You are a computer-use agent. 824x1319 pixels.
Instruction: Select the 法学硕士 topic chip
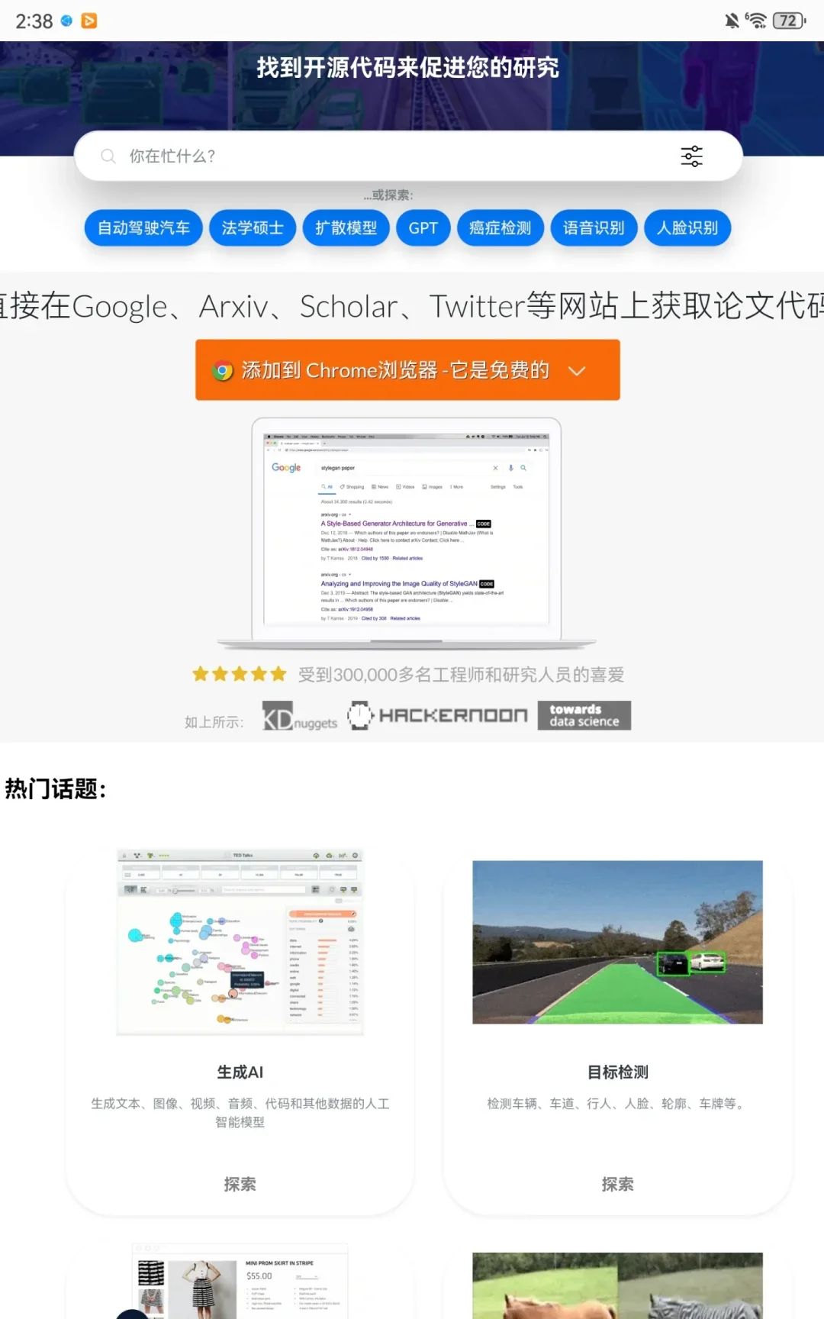(253, 228)
